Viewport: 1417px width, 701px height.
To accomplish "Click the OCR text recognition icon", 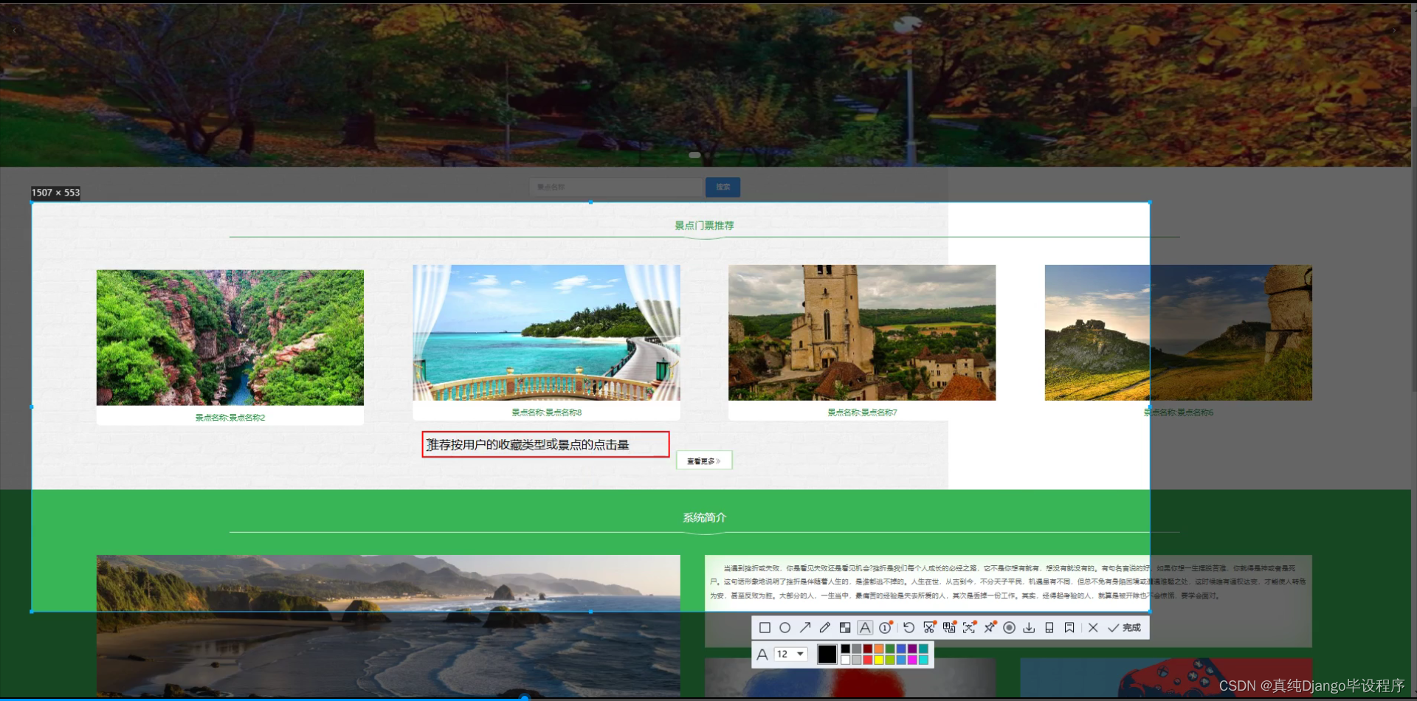I will (950, 627).
